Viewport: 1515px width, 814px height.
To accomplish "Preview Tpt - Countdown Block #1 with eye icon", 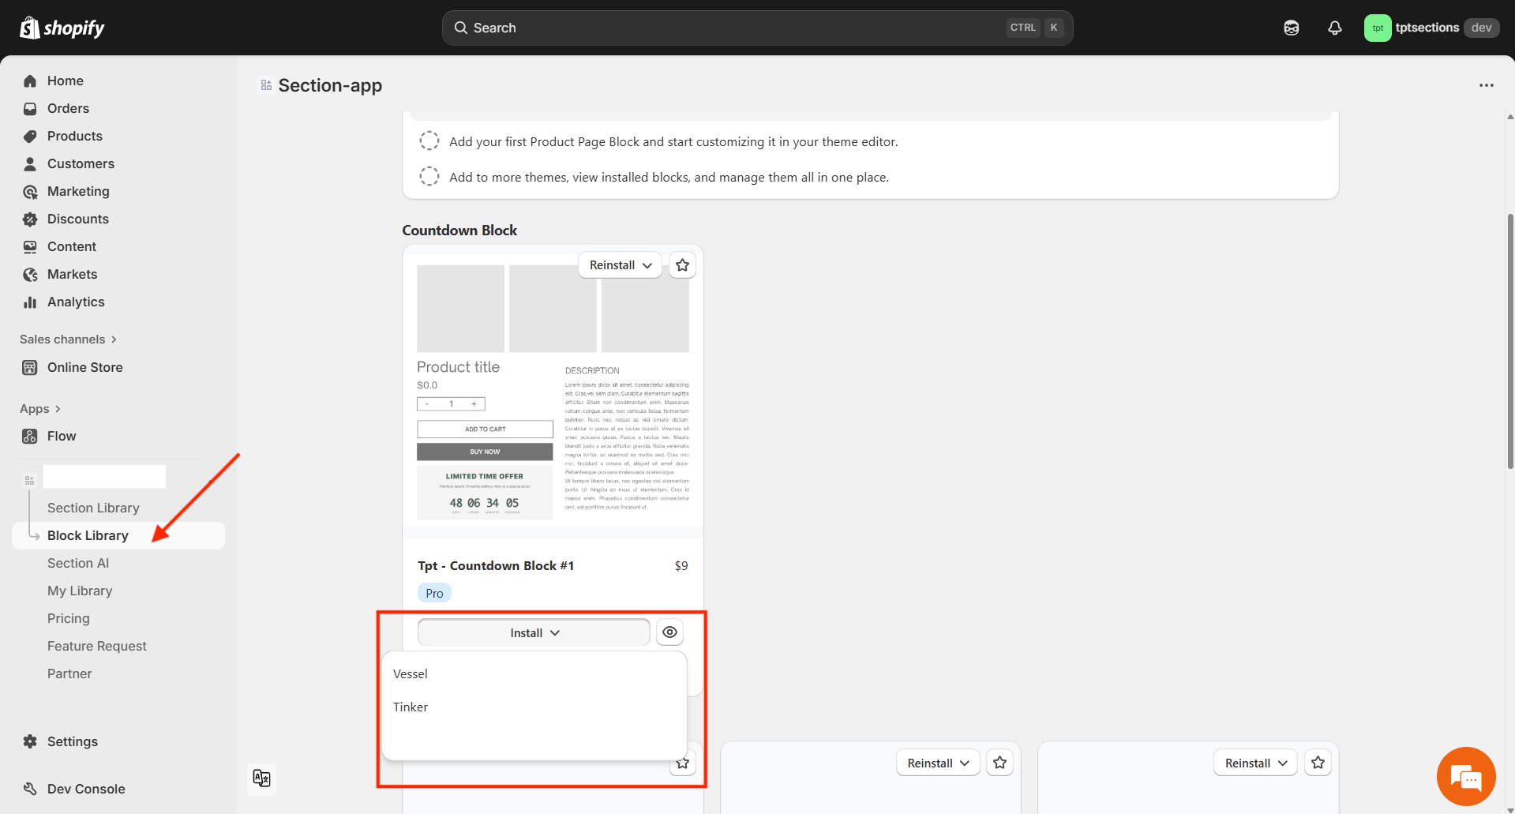I will pos(670,632).
